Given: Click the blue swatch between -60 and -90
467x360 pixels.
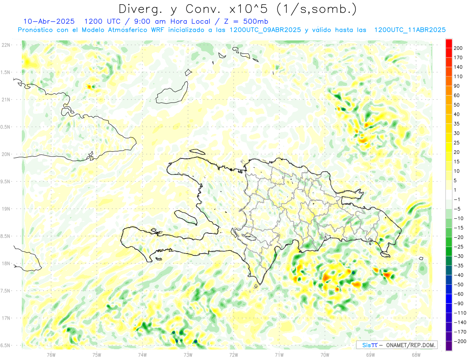Looking at the screenshot, I should pos(449,299).
